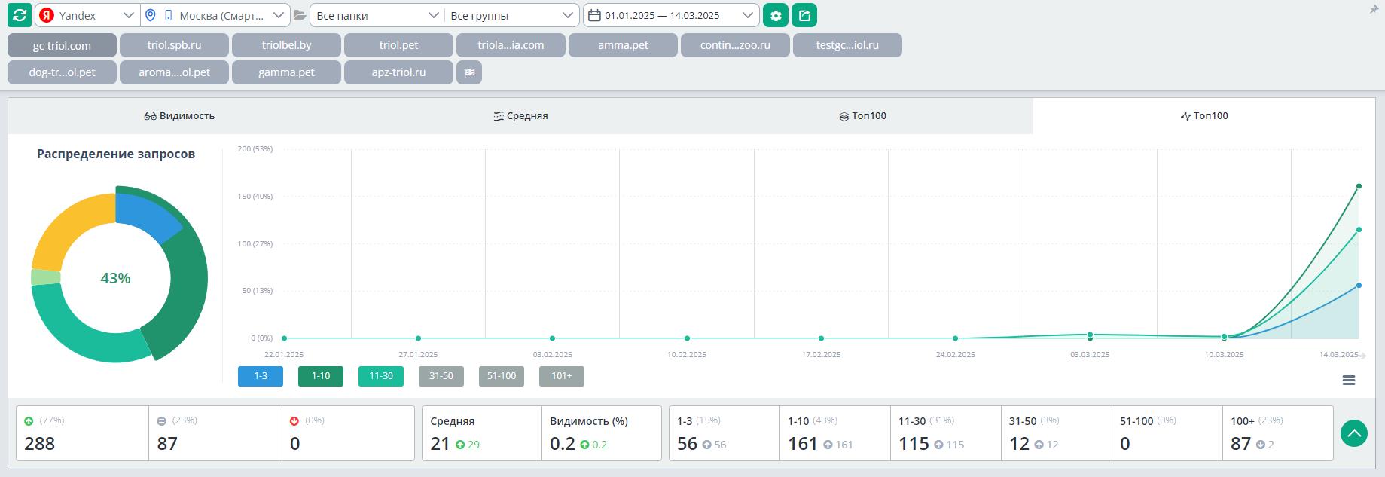Click the checkered flag button after apz-triol.ru
Screen dimensions: 1385x477
[469, 72]
